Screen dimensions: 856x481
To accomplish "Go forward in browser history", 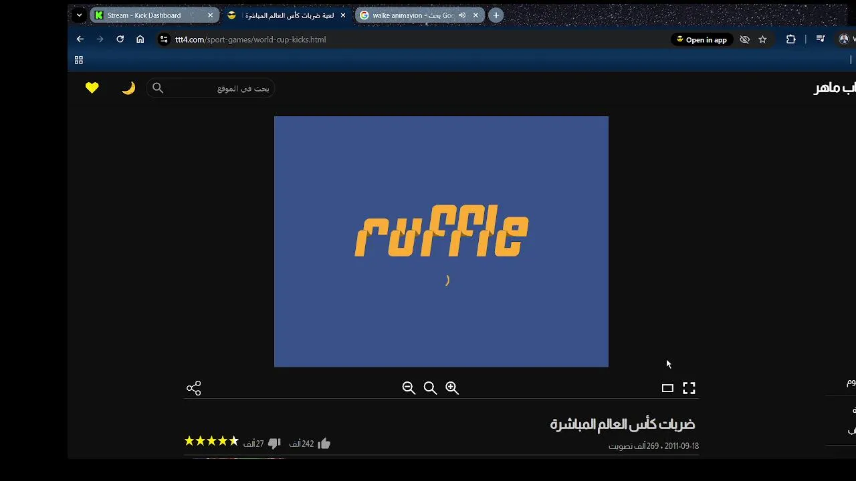I will point(100,39).
